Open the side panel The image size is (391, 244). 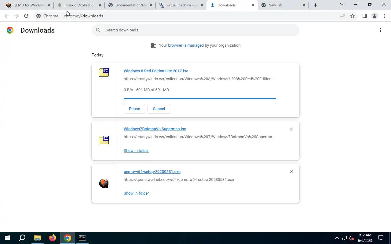click(x=364, y=16)
